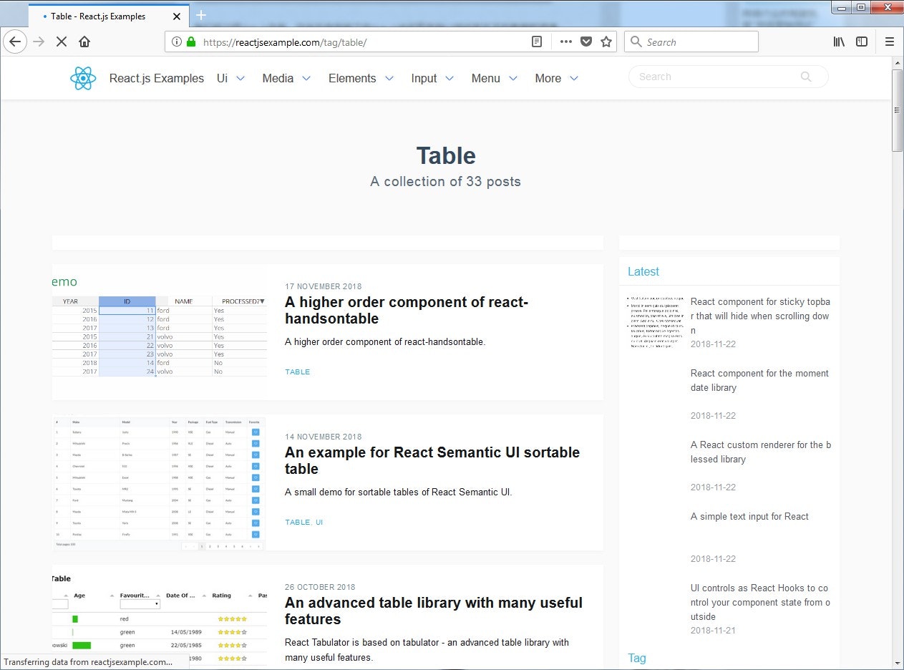Click the TABLE tag under handsontable post
Image resolution: width=904 pixels, height=670 pixels.
point(298,372)
